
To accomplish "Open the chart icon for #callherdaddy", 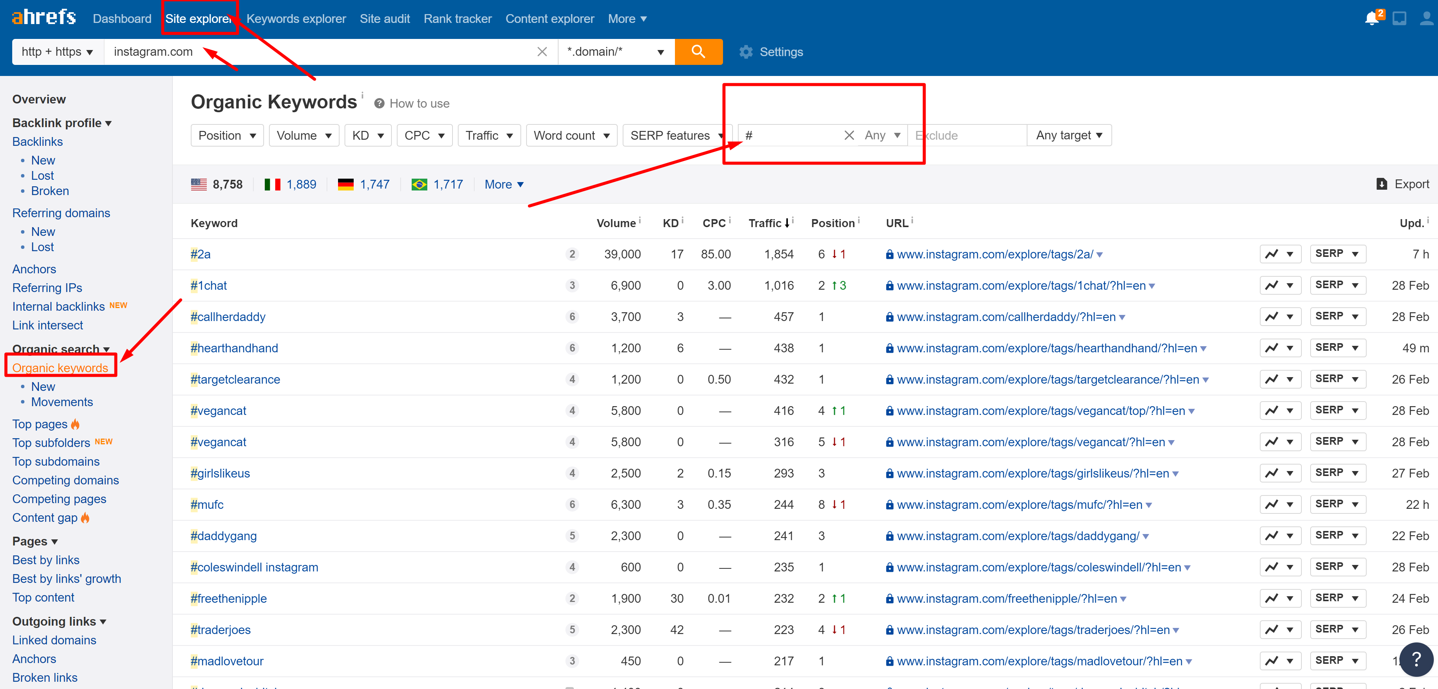I will pos(1280,316).
